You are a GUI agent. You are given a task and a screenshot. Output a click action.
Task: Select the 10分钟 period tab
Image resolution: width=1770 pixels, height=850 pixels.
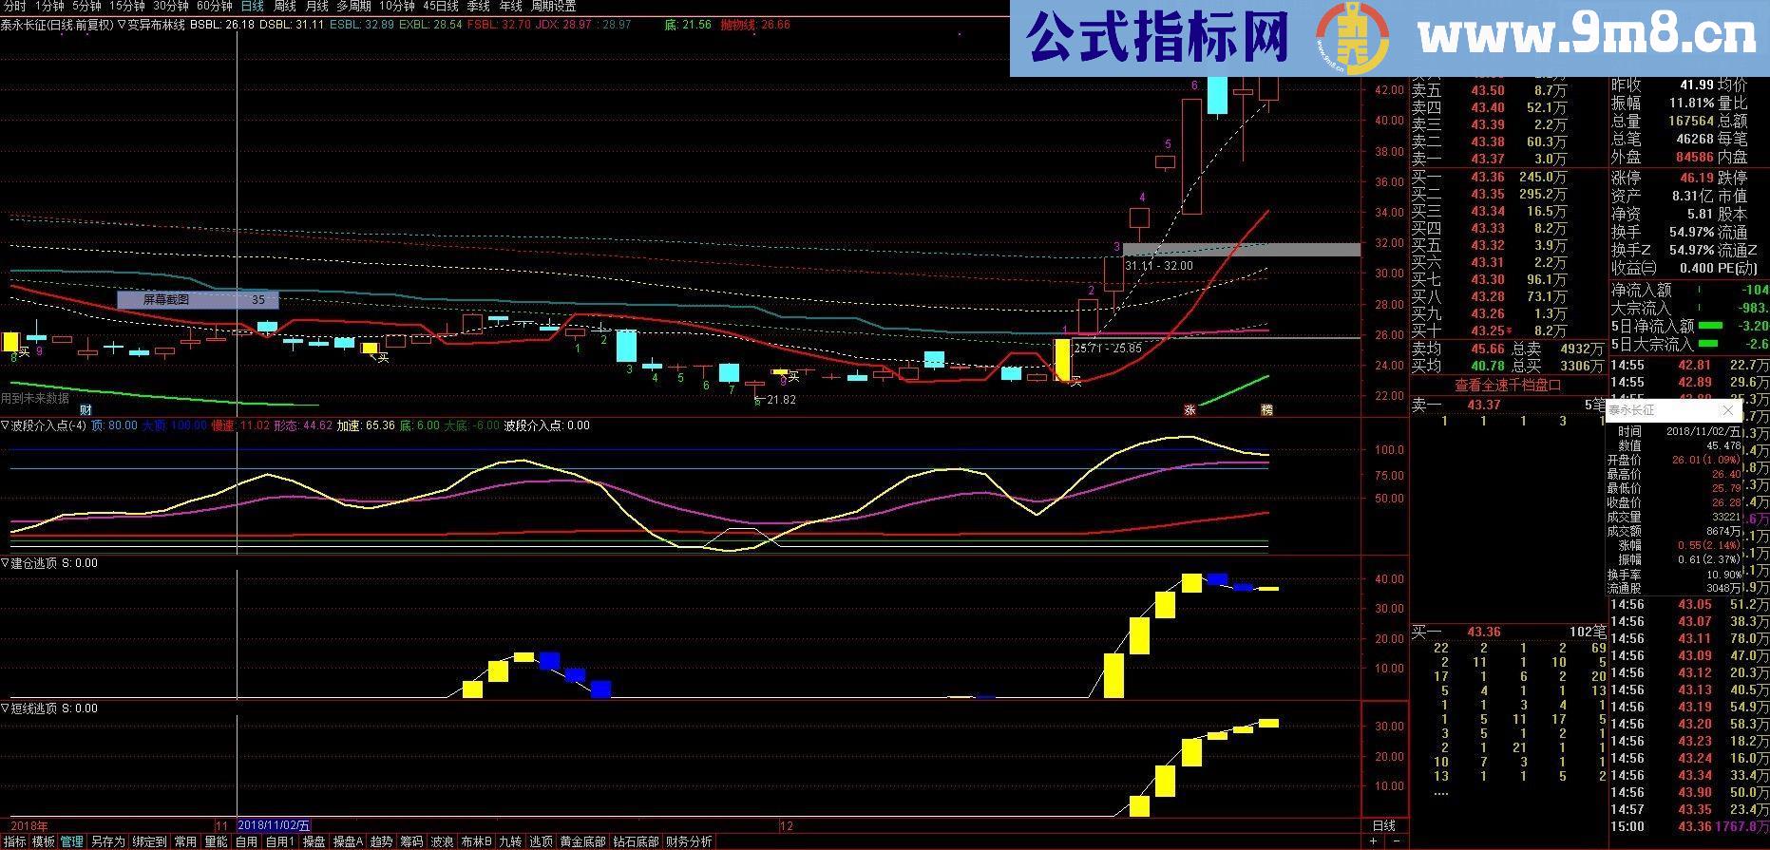point(396,7)
